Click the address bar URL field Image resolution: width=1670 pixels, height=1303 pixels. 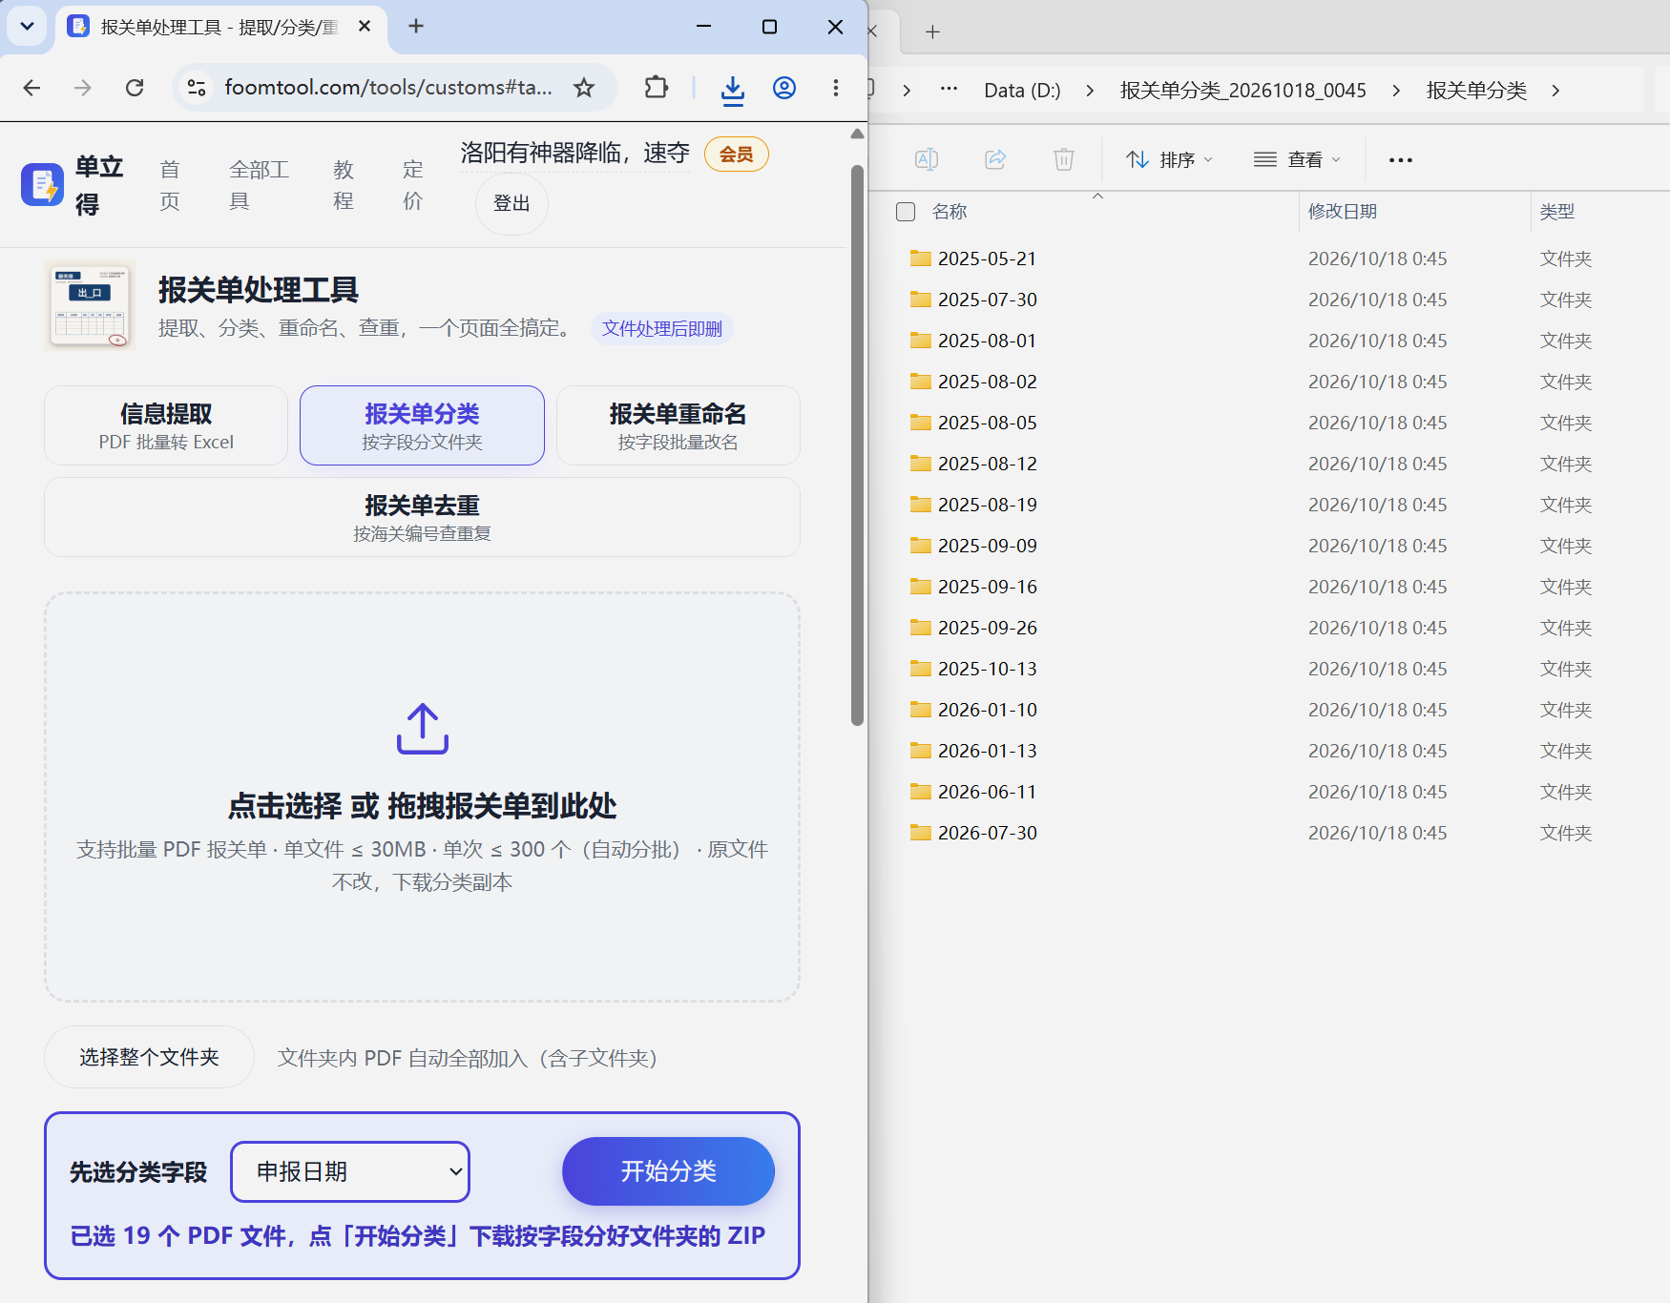(388, 88)
